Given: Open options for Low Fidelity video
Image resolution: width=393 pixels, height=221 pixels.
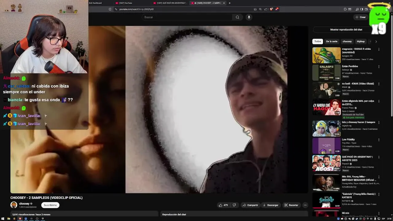Looking at the screenshot, I should point(379,140).
